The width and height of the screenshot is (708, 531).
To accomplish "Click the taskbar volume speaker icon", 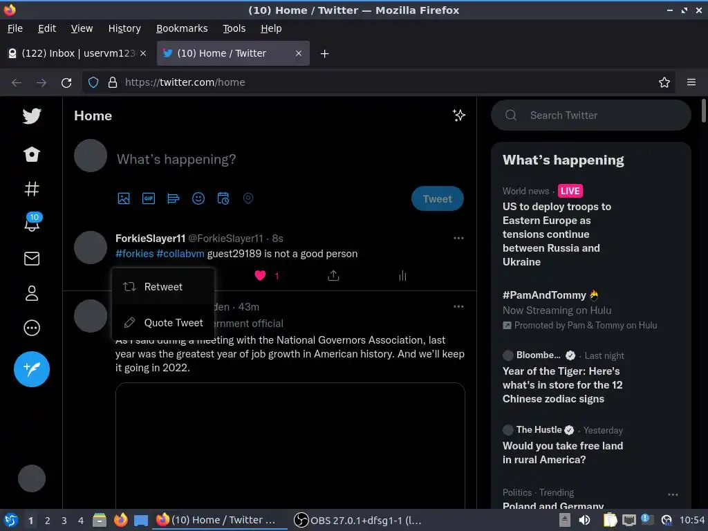I will 584,520.
